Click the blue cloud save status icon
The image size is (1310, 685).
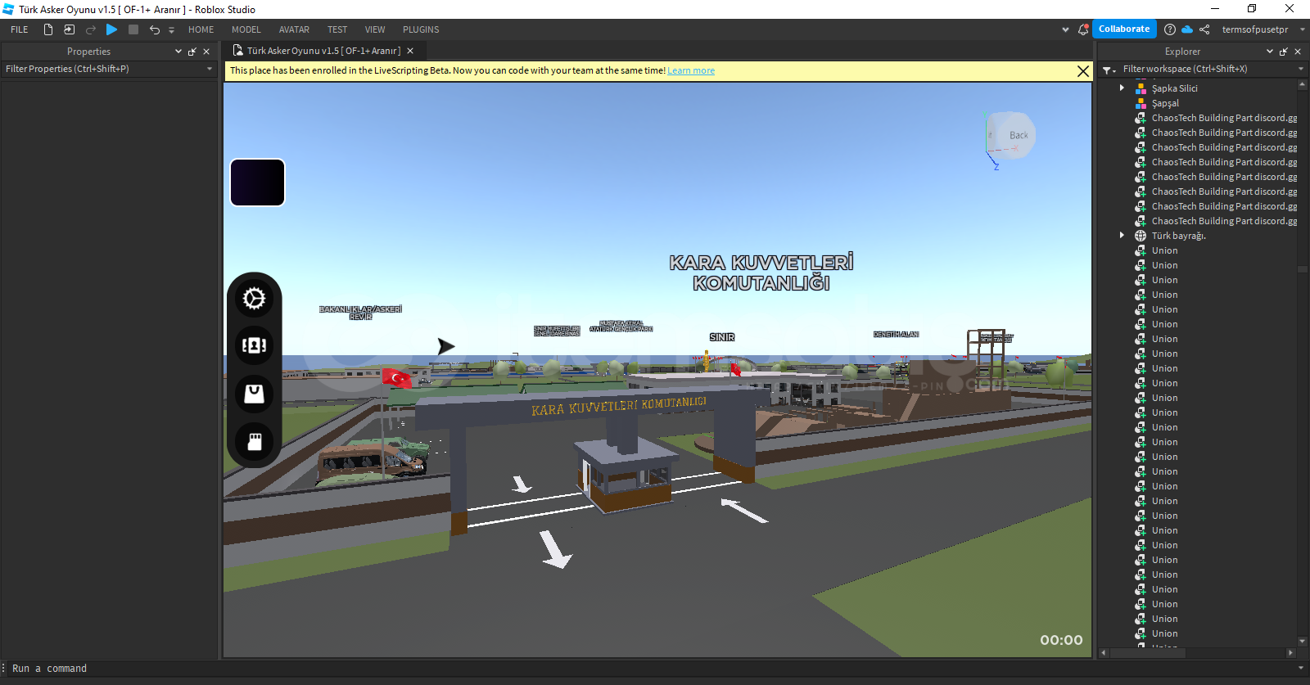pos(1187,29)
